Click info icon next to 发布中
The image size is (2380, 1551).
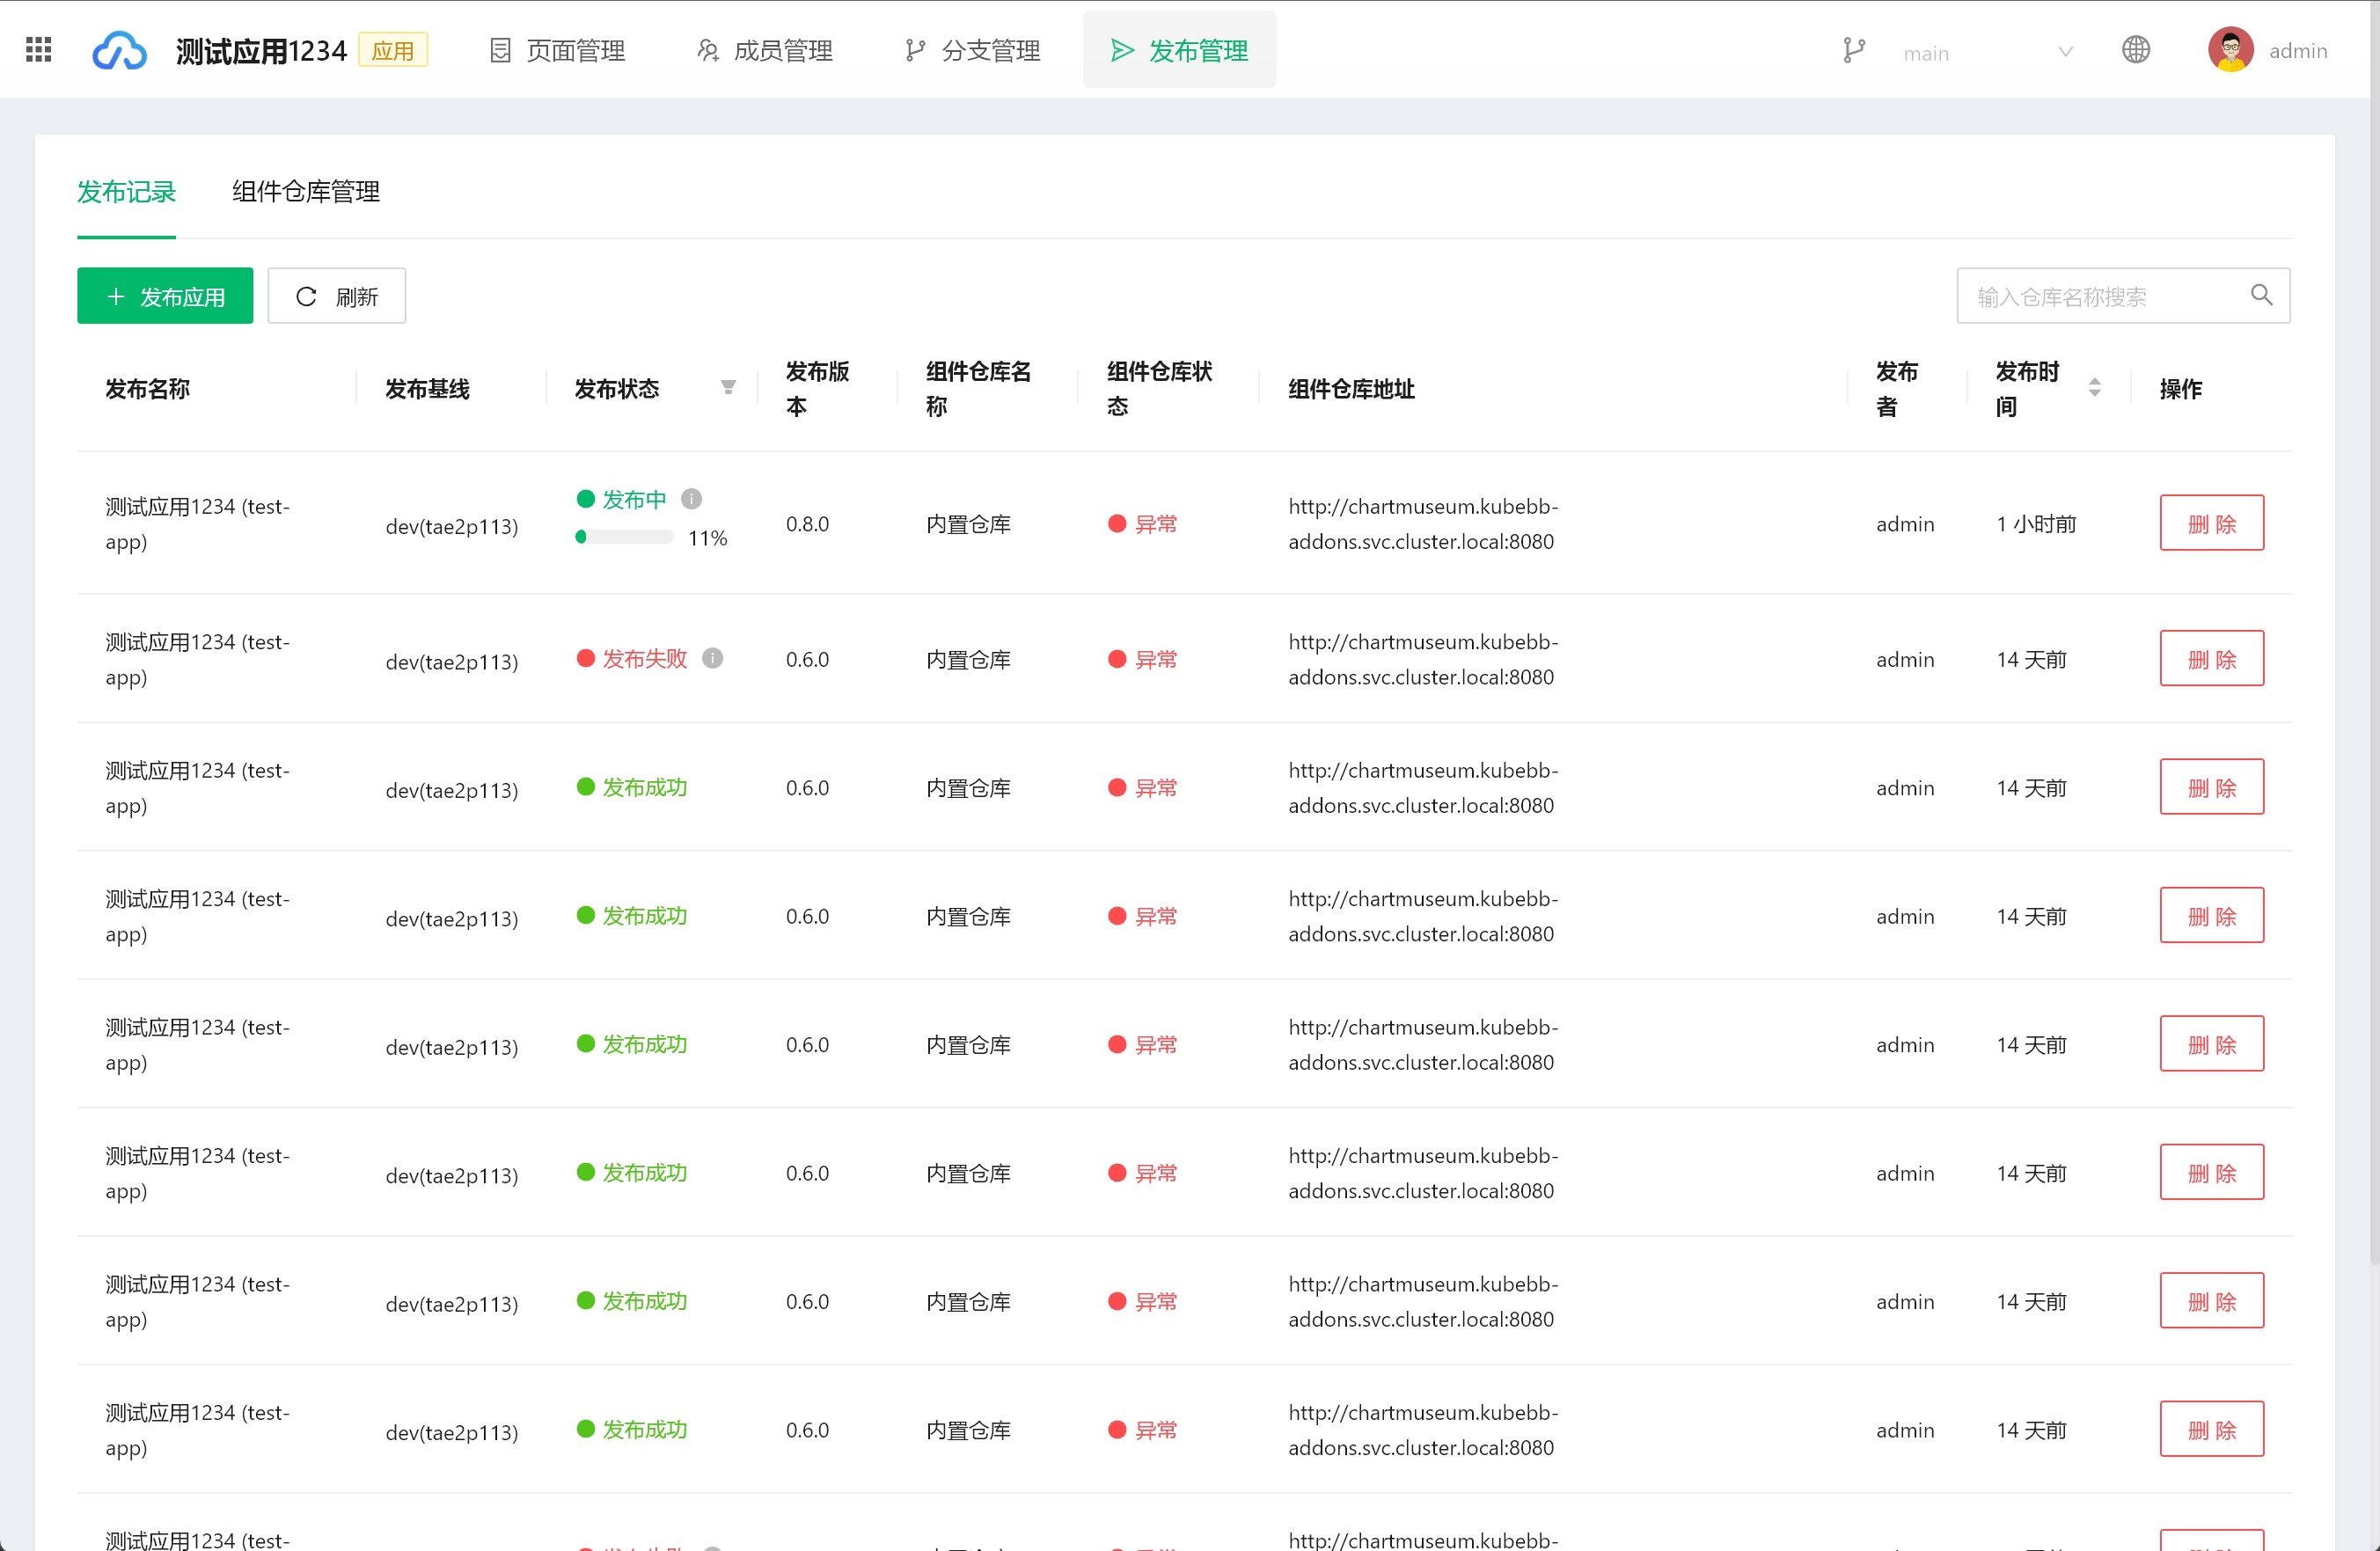click(x=691, y=499)
